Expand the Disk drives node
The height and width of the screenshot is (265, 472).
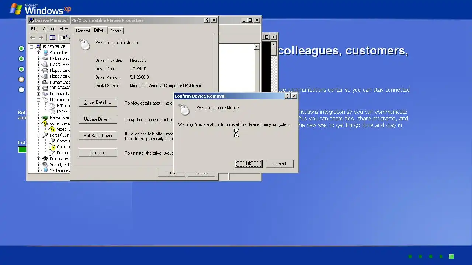coord(38,59)
